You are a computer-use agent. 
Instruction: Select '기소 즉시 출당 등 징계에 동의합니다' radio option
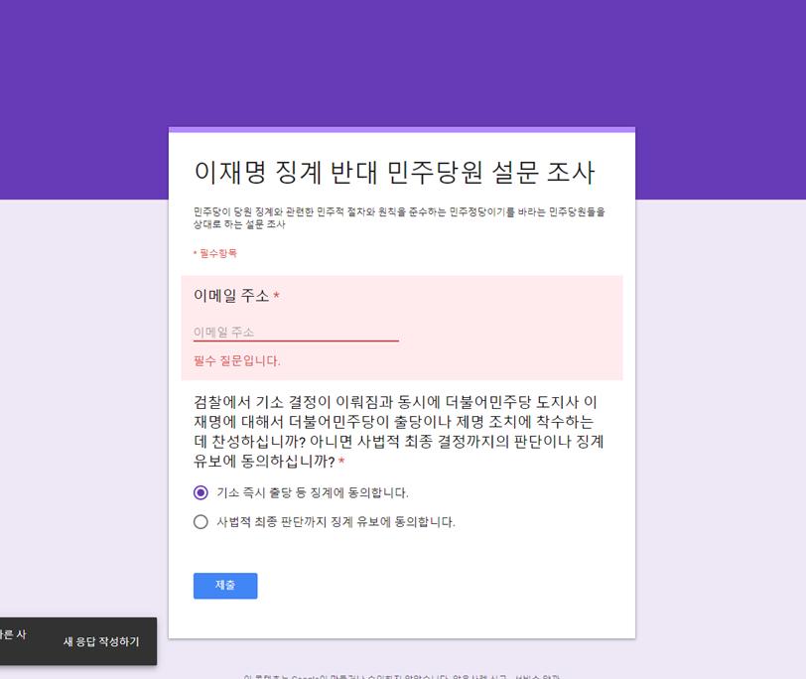[201, 492]
